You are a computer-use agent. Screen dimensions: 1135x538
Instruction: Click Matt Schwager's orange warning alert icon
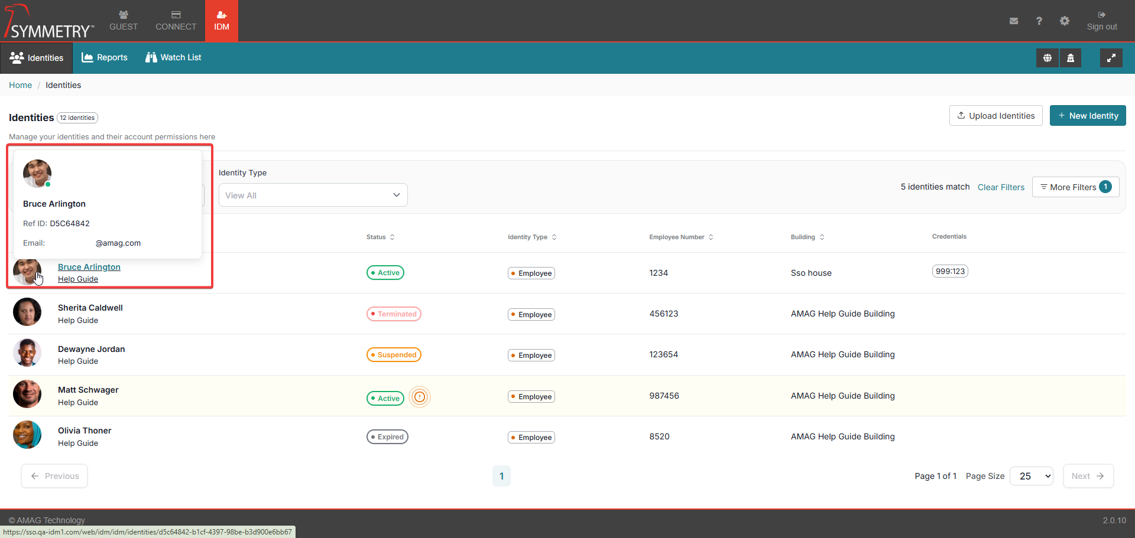coord(420,397)
